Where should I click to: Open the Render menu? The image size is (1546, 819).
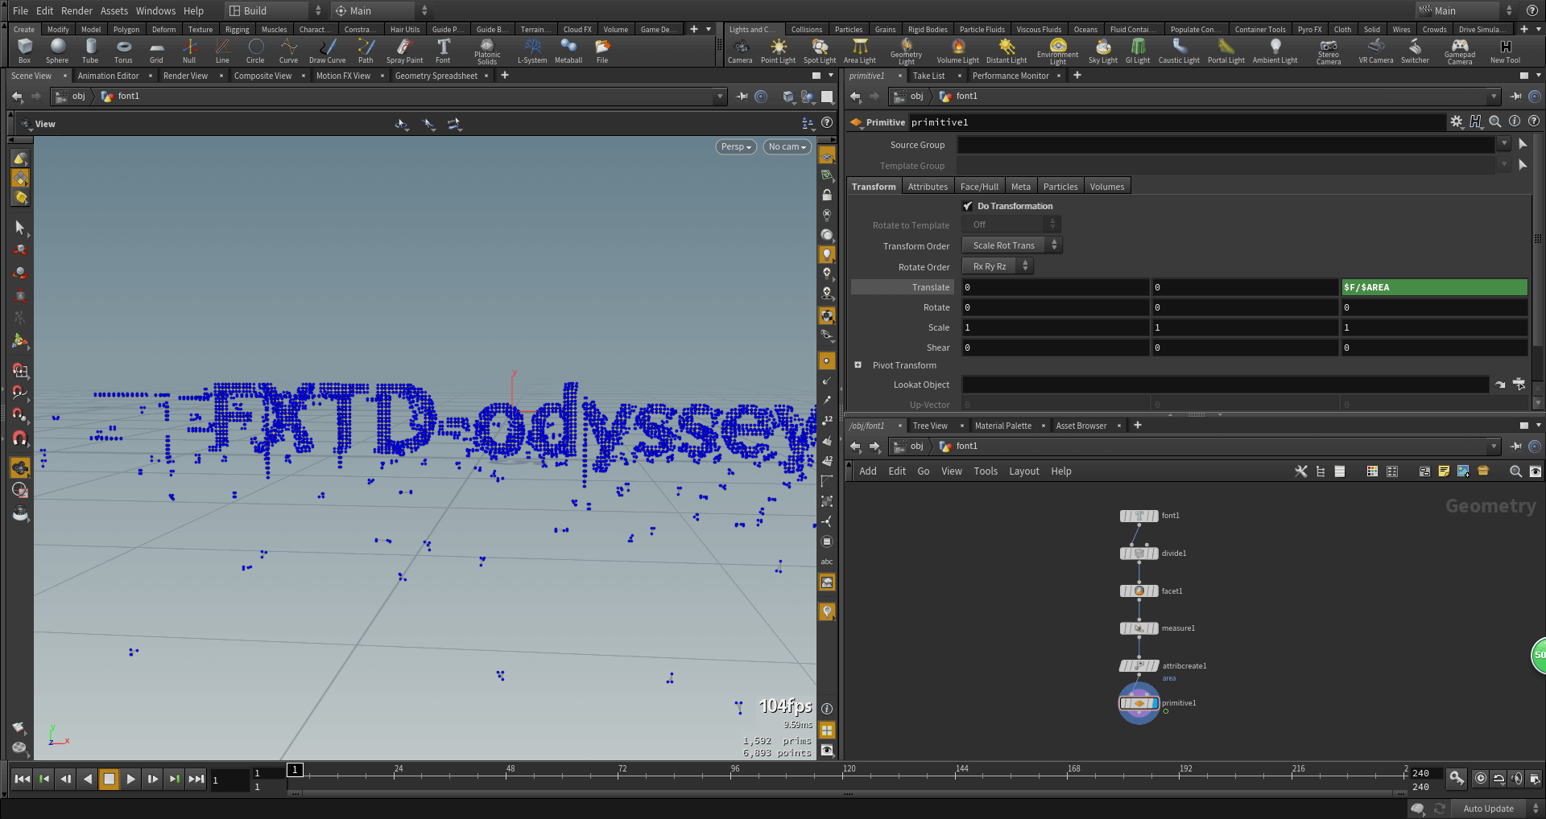pyautogui.click(x=76, y=10)
